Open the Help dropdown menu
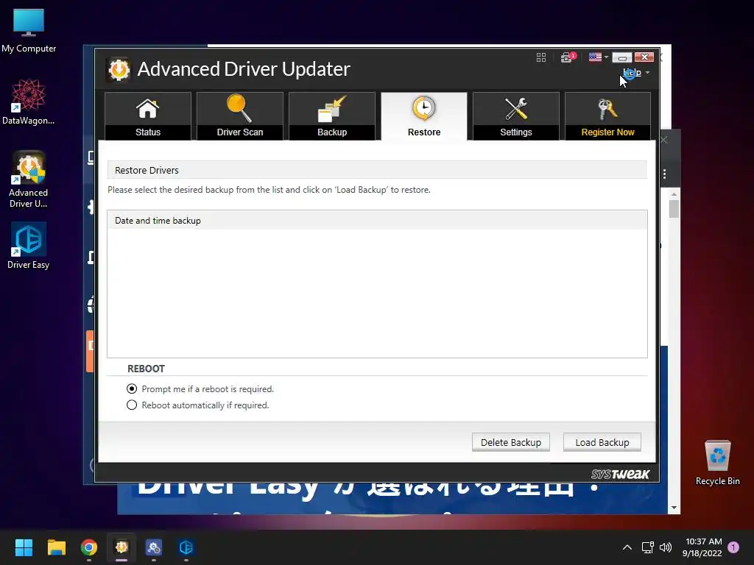This screenshot has height=565, width=754. coord(635,73)
